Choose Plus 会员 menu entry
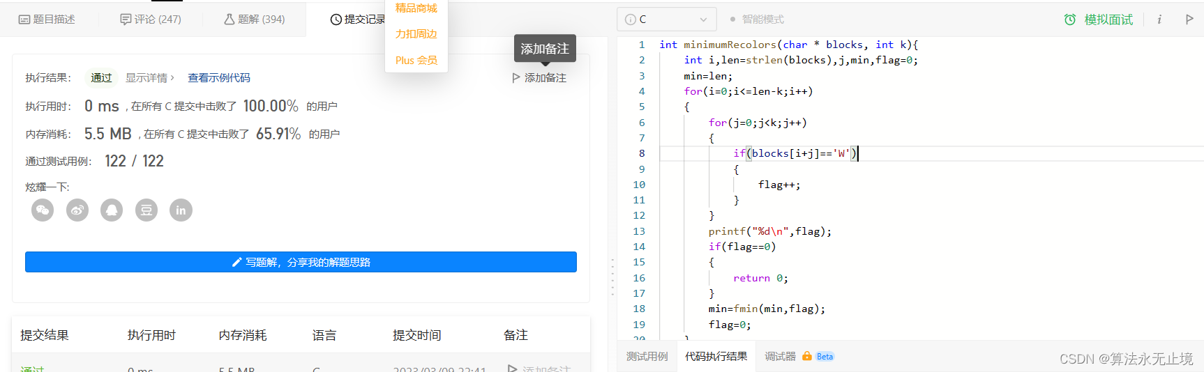Image resolution: width=1204 pixels, height=372 pixels. pos(416,61)
